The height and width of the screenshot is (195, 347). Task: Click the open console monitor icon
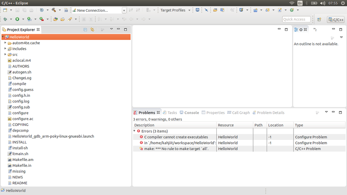(241, 10)
